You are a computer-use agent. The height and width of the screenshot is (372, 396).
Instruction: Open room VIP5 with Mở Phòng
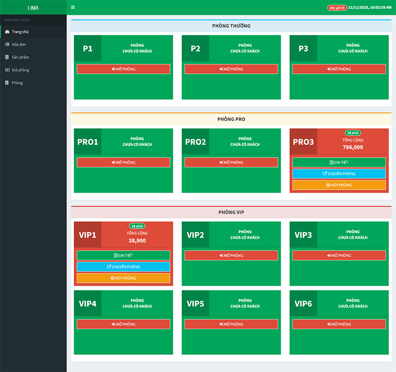tap(231, 324)
